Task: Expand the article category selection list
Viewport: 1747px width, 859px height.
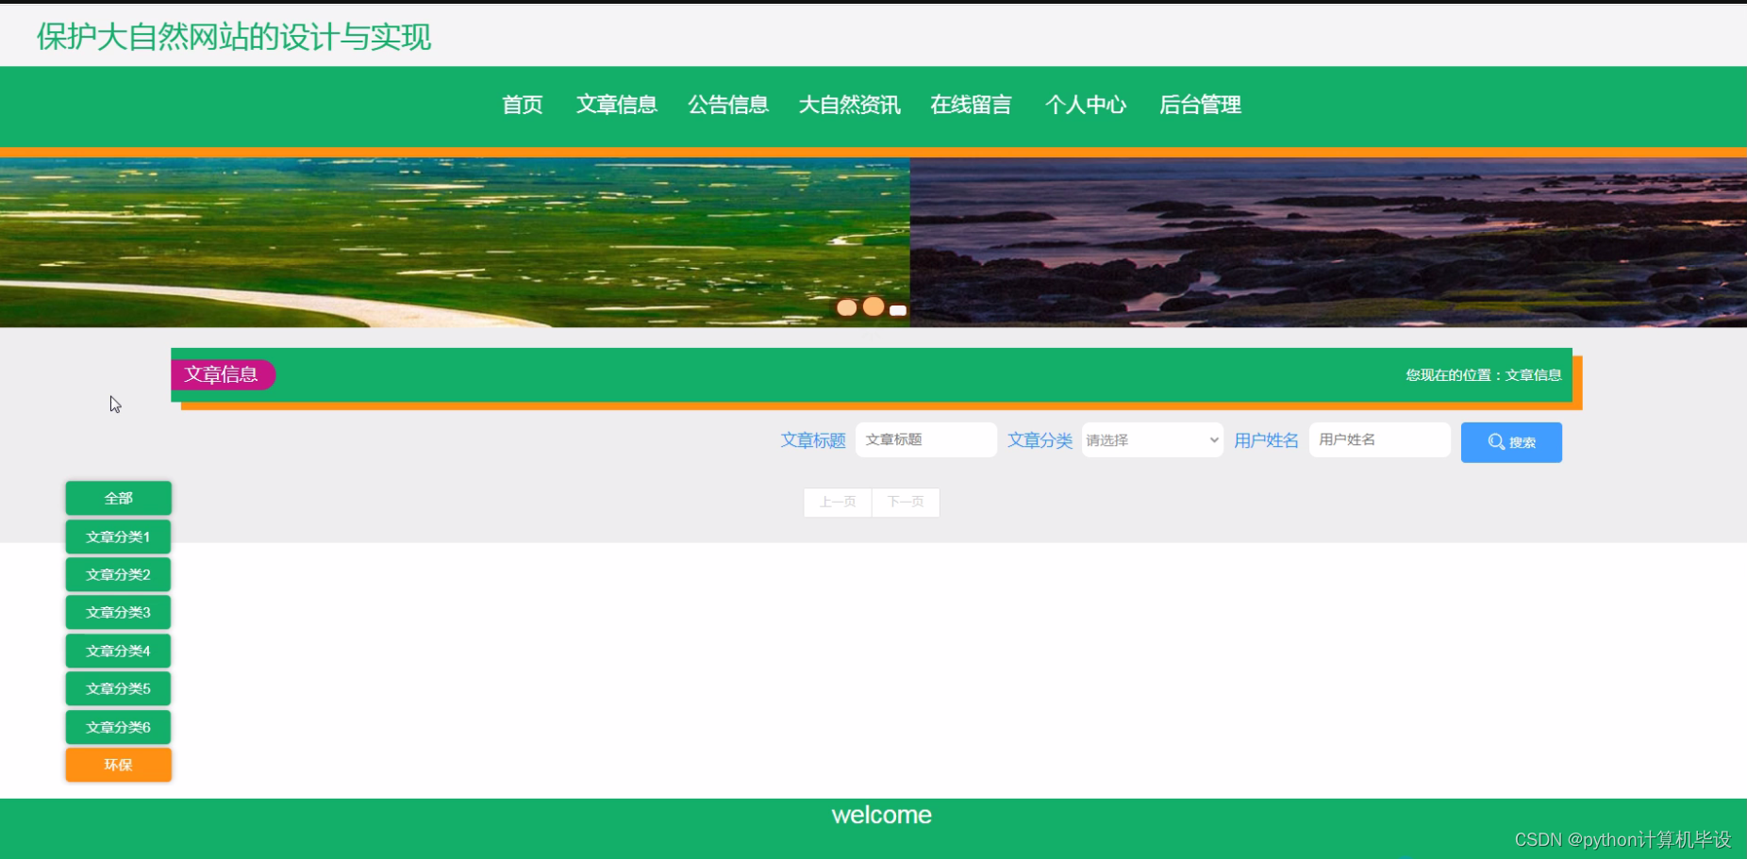Action: [1151, 439]
